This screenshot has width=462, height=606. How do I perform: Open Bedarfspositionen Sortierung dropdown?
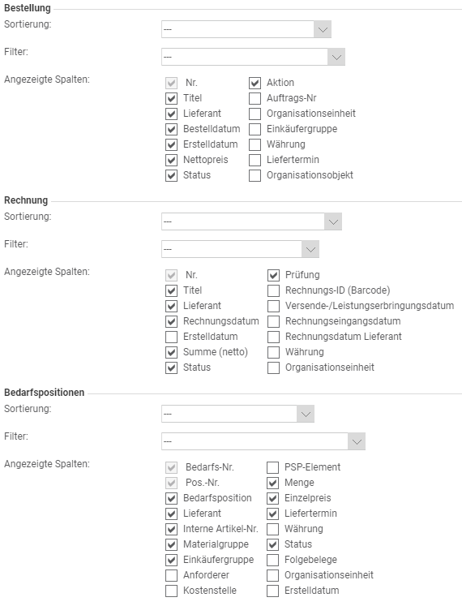coord(306,414)
